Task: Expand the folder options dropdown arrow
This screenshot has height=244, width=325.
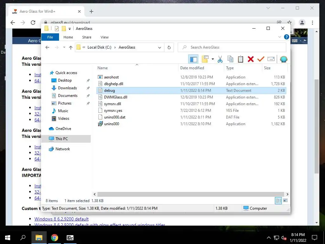Action: coord(213,59)
